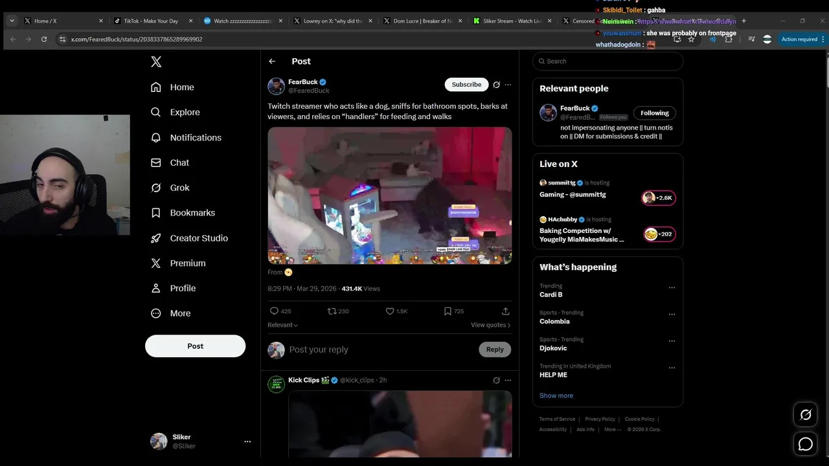This screenshot has width=829, height=466.
Task: Share the post via share icon
Action: [505, 311]
